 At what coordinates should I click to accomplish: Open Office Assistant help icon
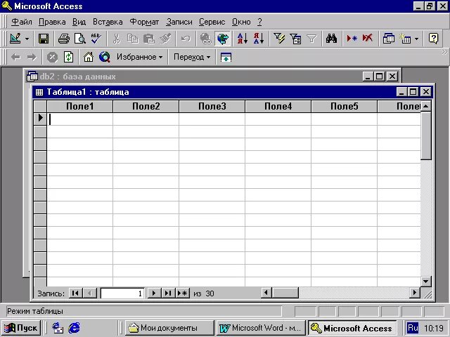[433, 39]
